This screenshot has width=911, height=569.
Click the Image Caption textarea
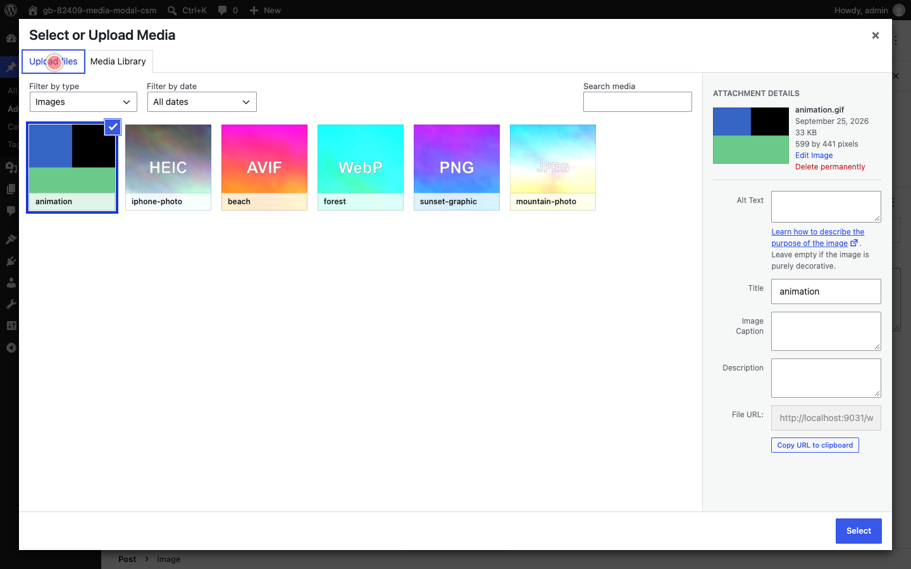coord(826,331)
